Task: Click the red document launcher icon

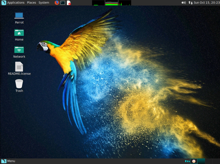Action: [x=69, y=3]
